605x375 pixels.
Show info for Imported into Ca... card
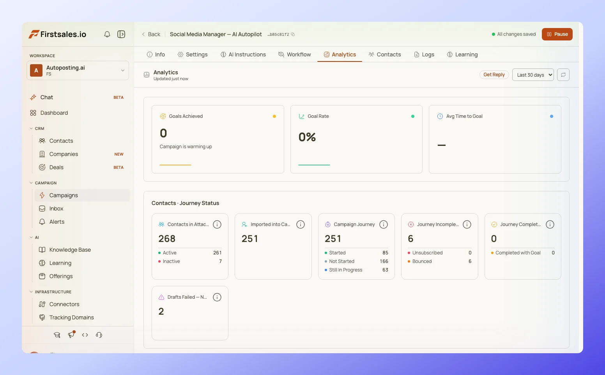tap(301, 224)
